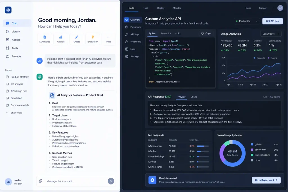Image resolution: width=288 pixels, height=192 pixels.
Task: Click the 125,430 API Requests value
Action: [226, 45]
